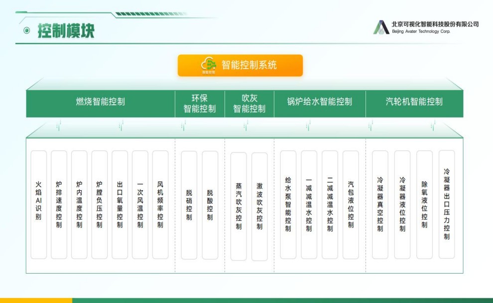The height and width of the screenshot is (303, 493).
Task: Select the 环保智能控制 header tab
Action: pos(200,104)
